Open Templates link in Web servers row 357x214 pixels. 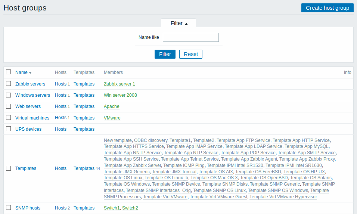pos(84,106)
